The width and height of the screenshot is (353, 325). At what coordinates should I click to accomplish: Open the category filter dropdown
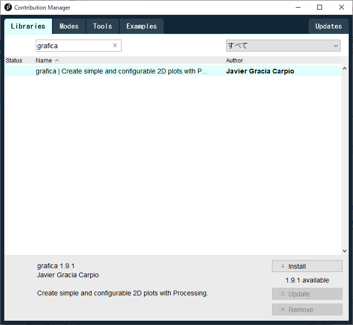pos(283,46)
